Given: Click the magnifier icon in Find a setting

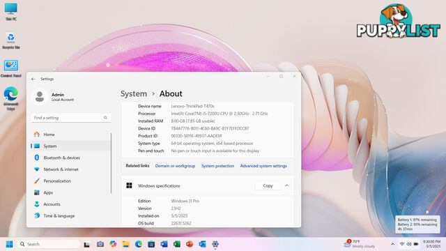Looking at the screenshot, I should click(x=105, y=118).
